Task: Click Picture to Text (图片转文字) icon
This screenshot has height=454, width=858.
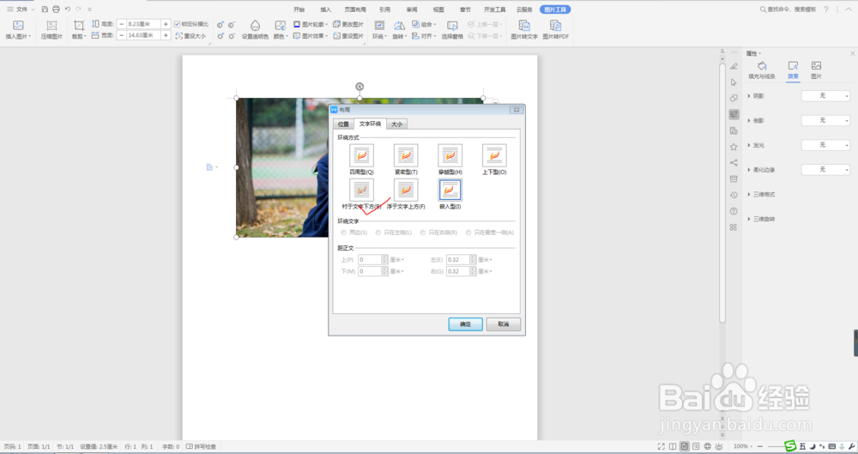Action: tap(524, 26)
